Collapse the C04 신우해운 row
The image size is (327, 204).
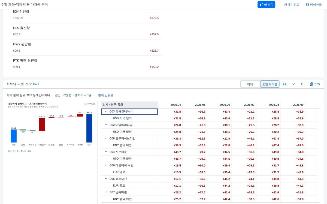[106, 152]
